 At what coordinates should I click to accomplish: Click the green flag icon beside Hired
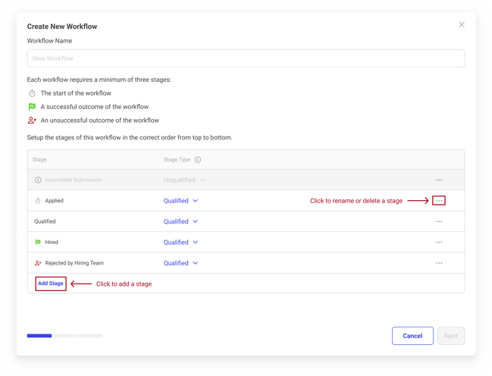point(38,243)
